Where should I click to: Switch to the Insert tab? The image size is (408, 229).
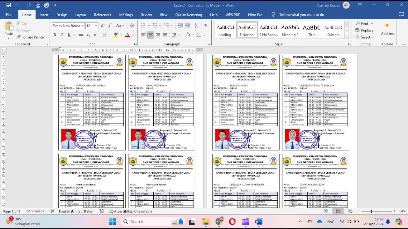click(44, 15)
